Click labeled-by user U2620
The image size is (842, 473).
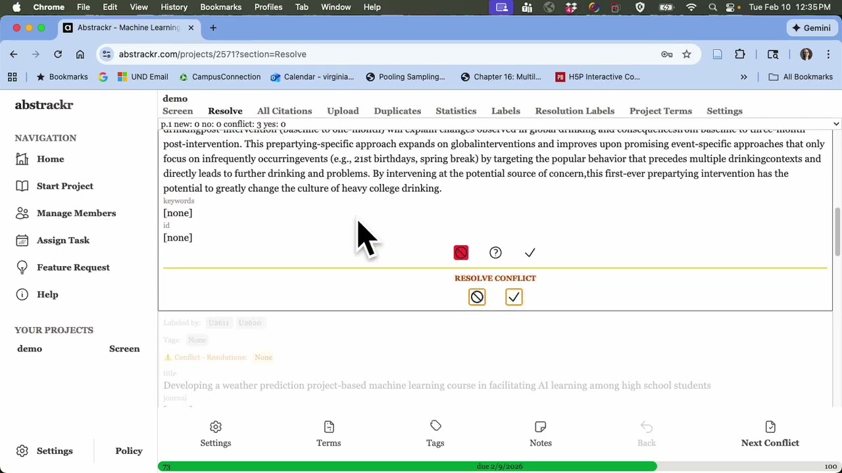(250, 323)
